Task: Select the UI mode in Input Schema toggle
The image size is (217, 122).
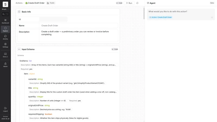Action: pyautogui.click(x=113, y=49)
